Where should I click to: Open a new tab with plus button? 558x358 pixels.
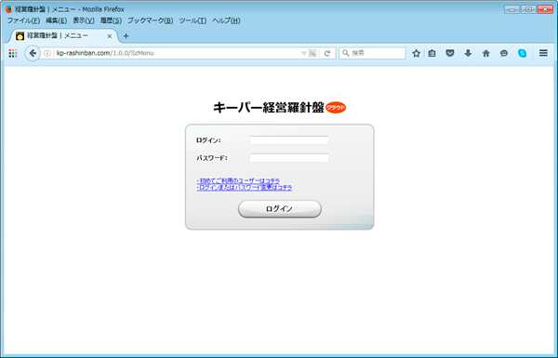(x=126, y=36)
